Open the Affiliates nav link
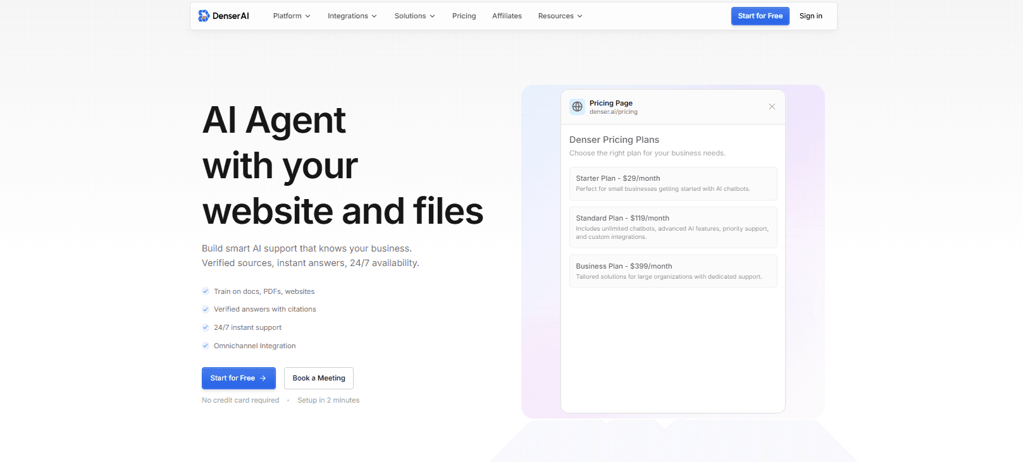 pyautogui.click(x=507, y=16)
